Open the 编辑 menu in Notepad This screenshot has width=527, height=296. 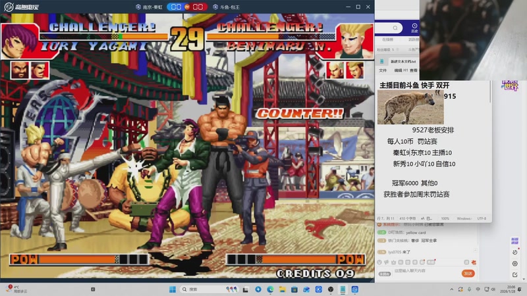tap(398, 70)
